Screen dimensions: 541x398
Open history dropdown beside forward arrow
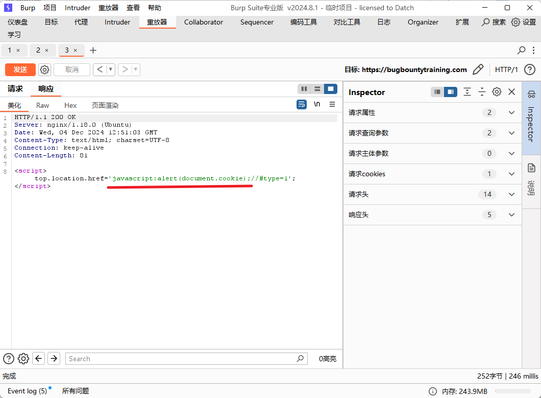pyautogui.click(x=136, y=70)
